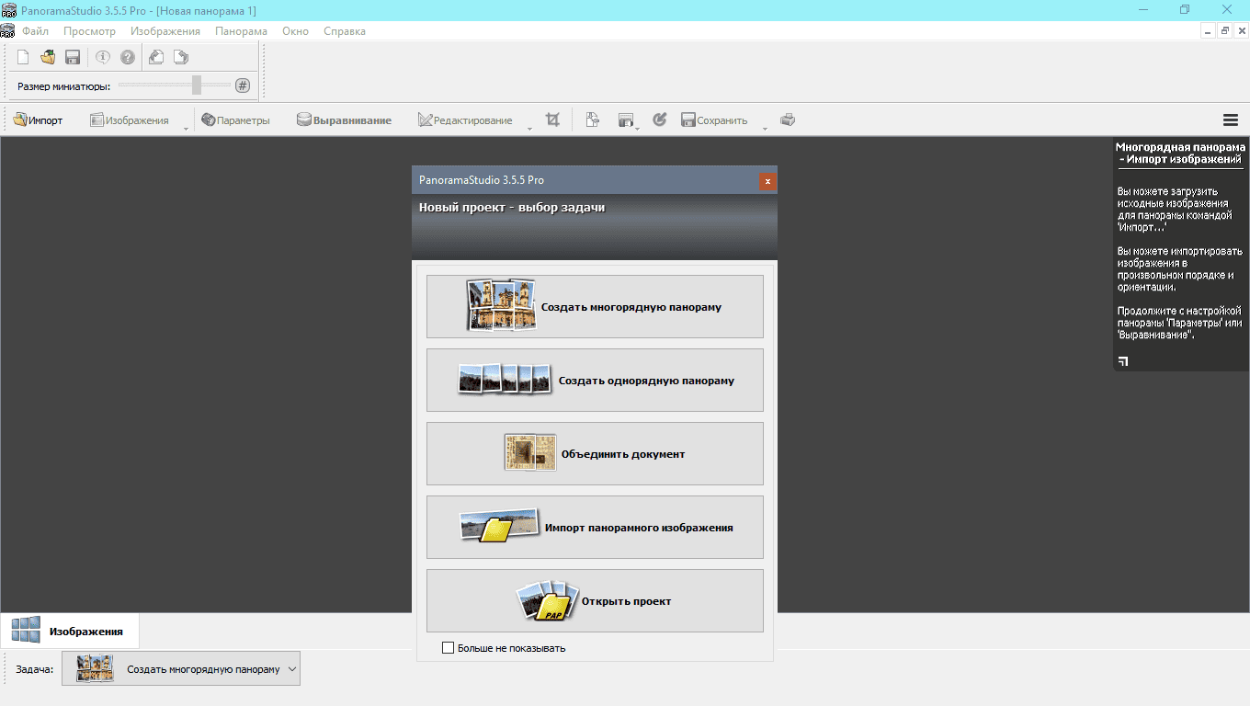Expand the arrow beside Сохранить toolbar button
The height and width of the screenshot is (706, 1250).
click(x=765, y=128)
